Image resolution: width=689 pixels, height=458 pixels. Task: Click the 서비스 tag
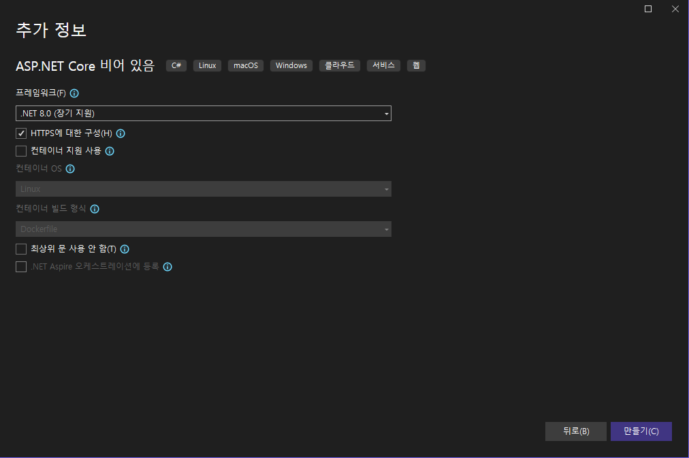click(383, 65)
